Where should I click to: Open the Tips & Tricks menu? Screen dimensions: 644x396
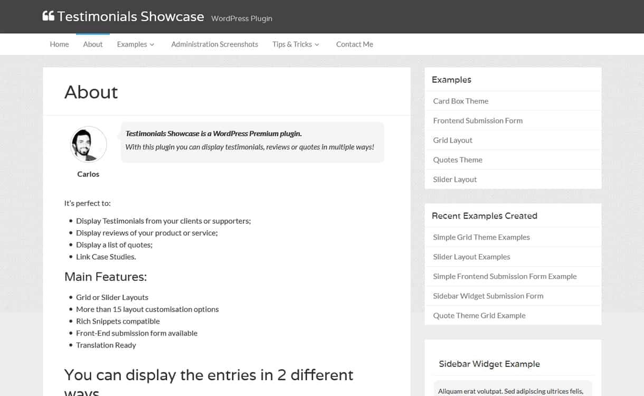click(x=292, y=44)
